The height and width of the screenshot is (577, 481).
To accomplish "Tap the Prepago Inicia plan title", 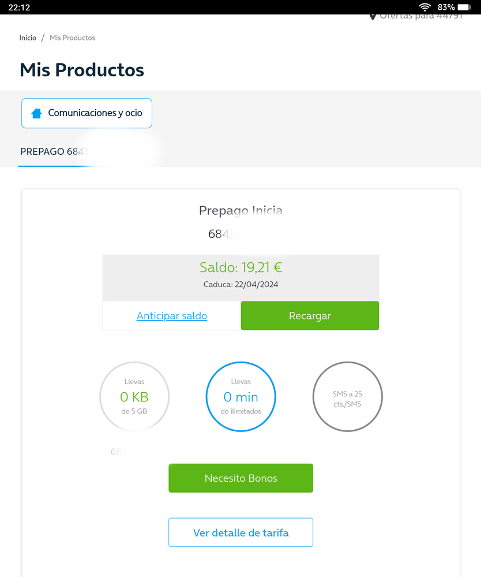I will (x=240, y=211).
